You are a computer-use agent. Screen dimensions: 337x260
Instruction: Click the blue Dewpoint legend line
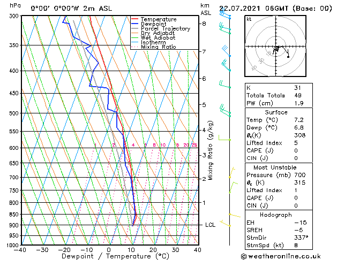(x=134, y=24)
